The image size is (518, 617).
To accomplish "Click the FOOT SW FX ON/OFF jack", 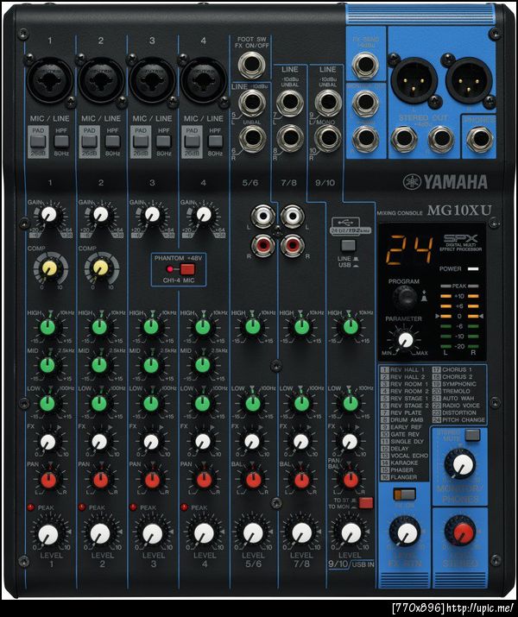I will (x=251, y=65).
